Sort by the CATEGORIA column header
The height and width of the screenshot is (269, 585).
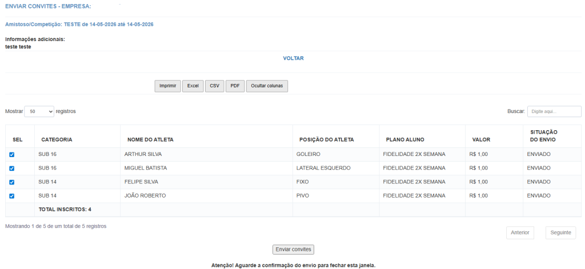coord(57,139)
